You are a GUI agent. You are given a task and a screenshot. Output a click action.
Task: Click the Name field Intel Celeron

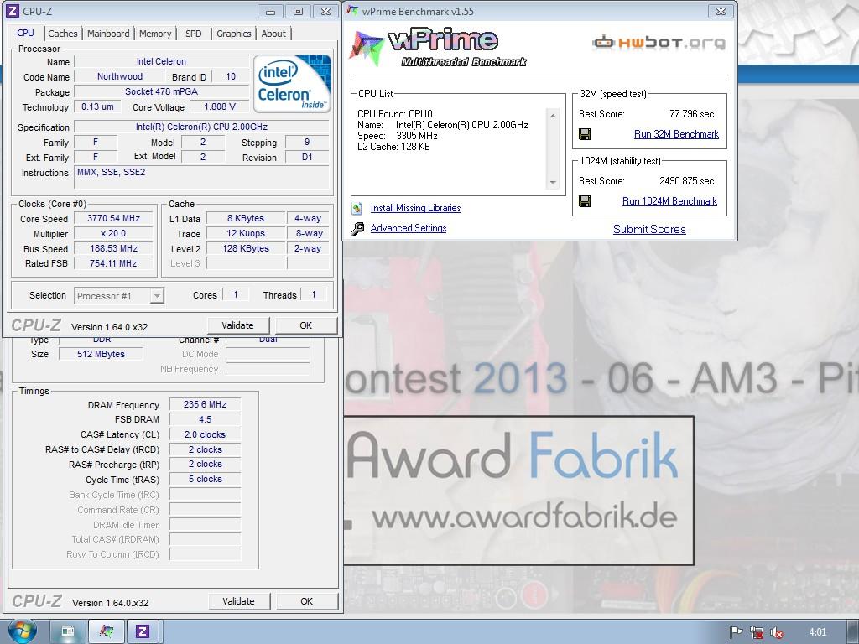pyautogui.click(x=161, y=61)
